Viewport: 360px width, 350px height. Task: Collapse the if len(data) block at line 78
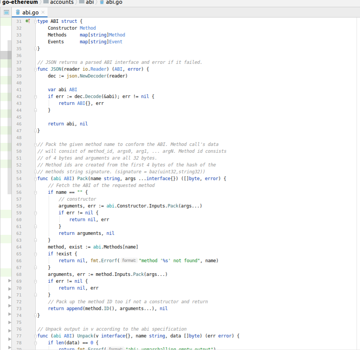[x=35, y=343]
